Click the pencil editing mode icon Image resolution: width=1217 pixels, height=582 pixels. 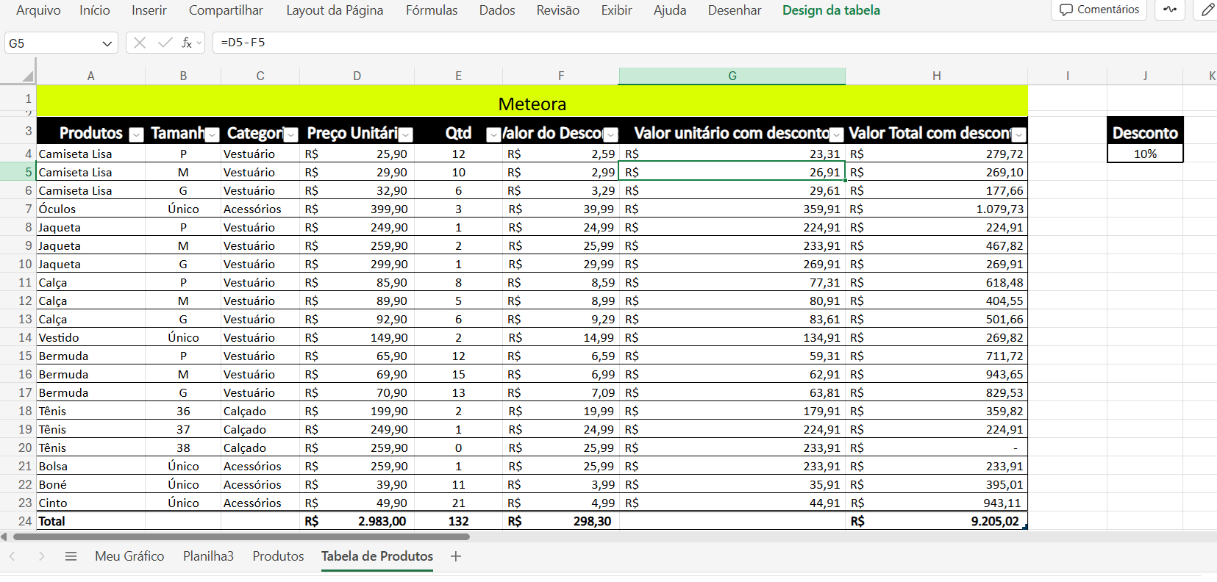[1207, 10]
